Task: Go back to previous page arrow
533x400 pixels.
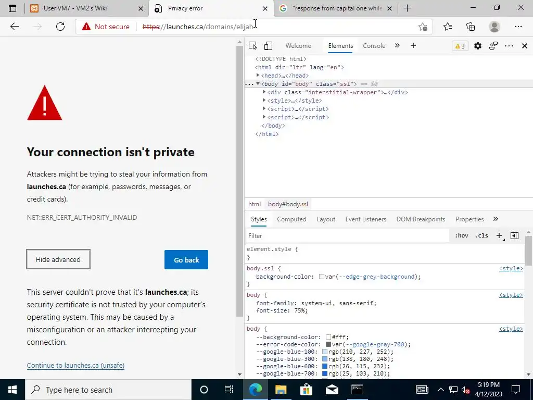Action: pyautogui.click(x=14, y=27)
